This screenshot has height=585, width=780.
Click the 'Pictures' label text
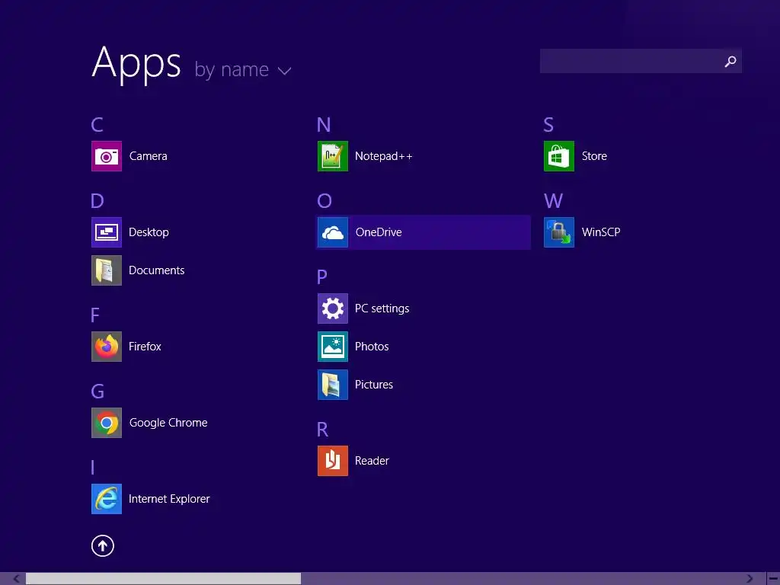(373, 385)
